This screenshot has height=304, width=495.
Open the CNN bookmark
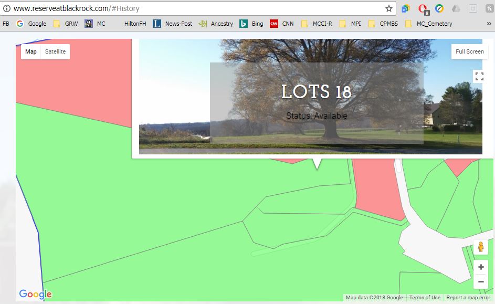[x=281, y=24]
